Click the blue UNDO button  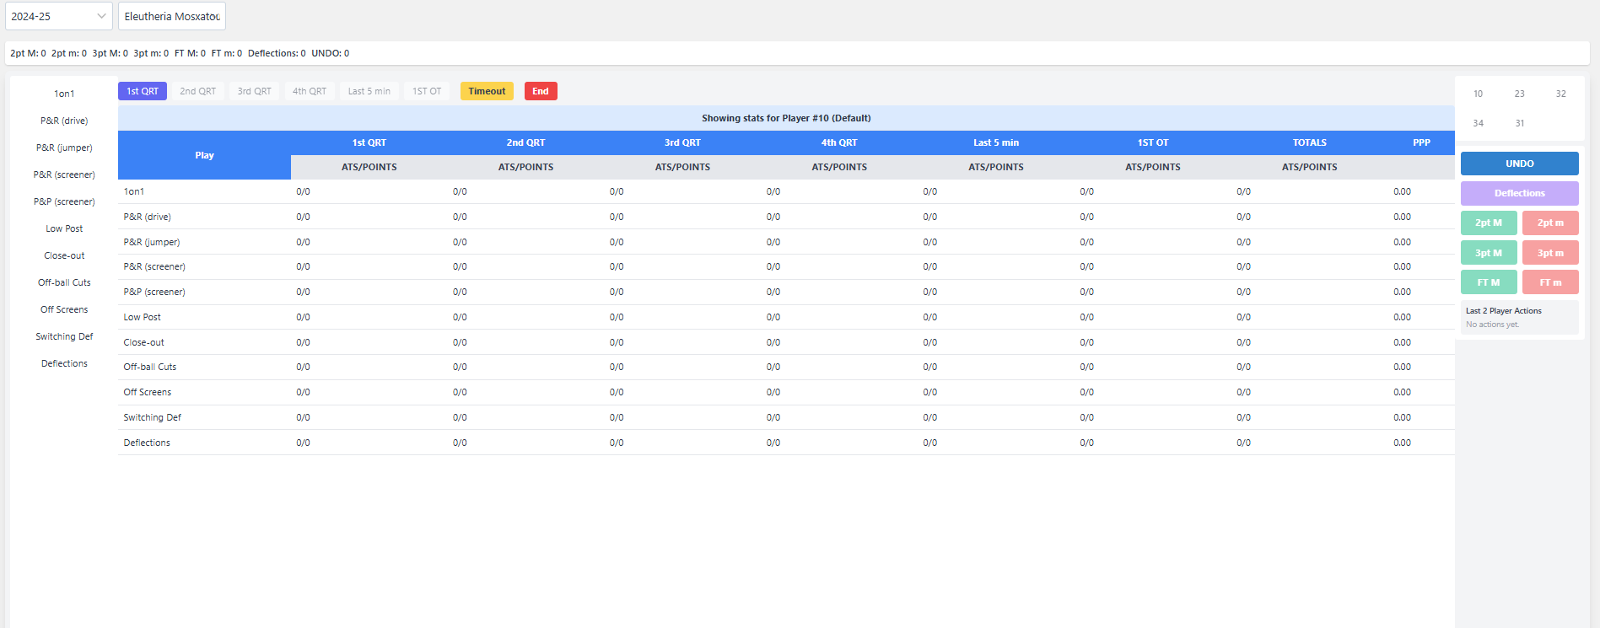[1519, 164]
